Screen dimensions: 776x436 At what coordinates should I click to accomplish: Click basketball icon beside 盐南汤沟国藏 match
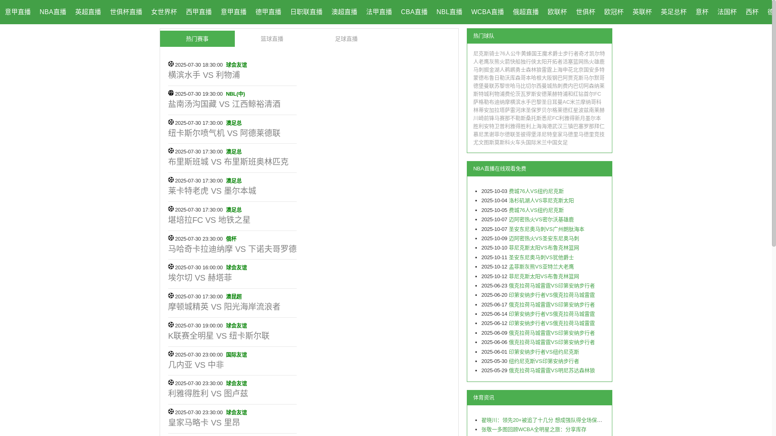(171, 93)
